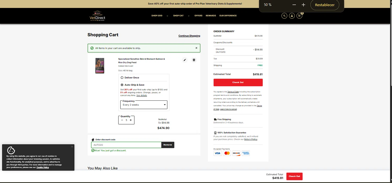Go to Offers page
The image size is (392, 183).
(198, 16)
